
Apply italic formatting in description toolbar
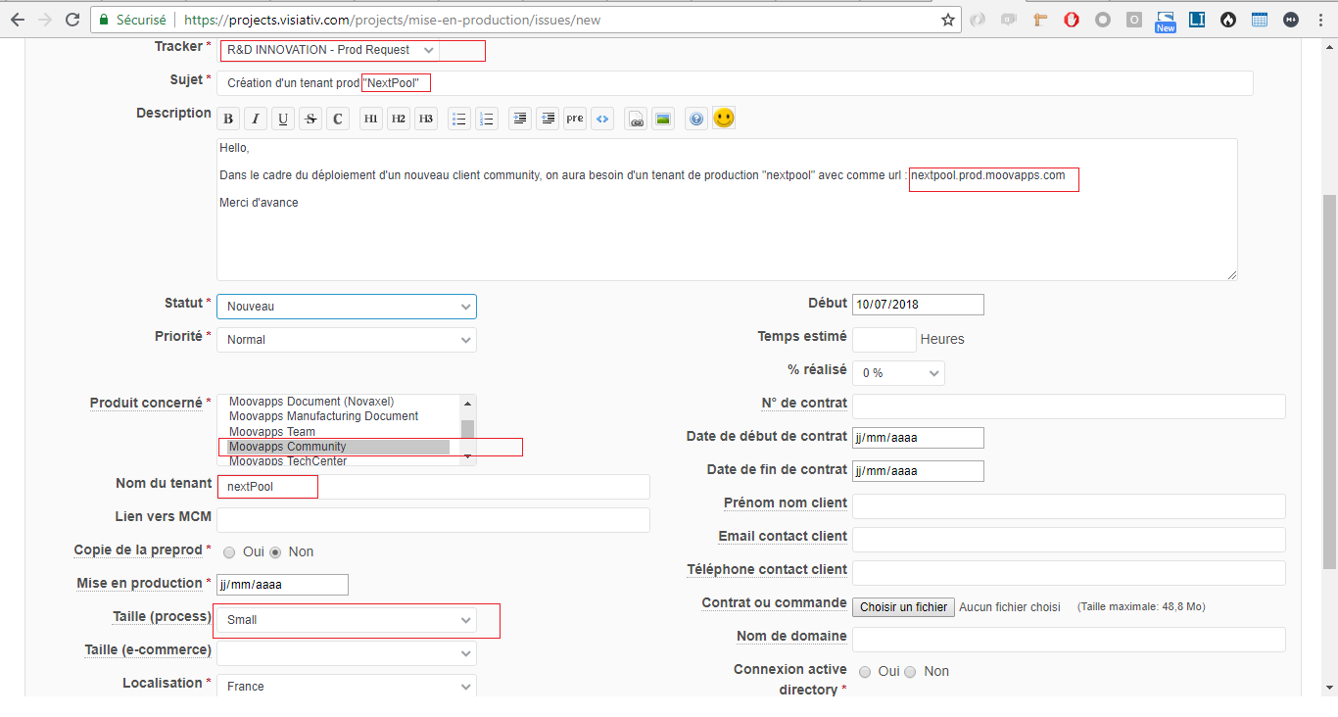pos(256,119)
